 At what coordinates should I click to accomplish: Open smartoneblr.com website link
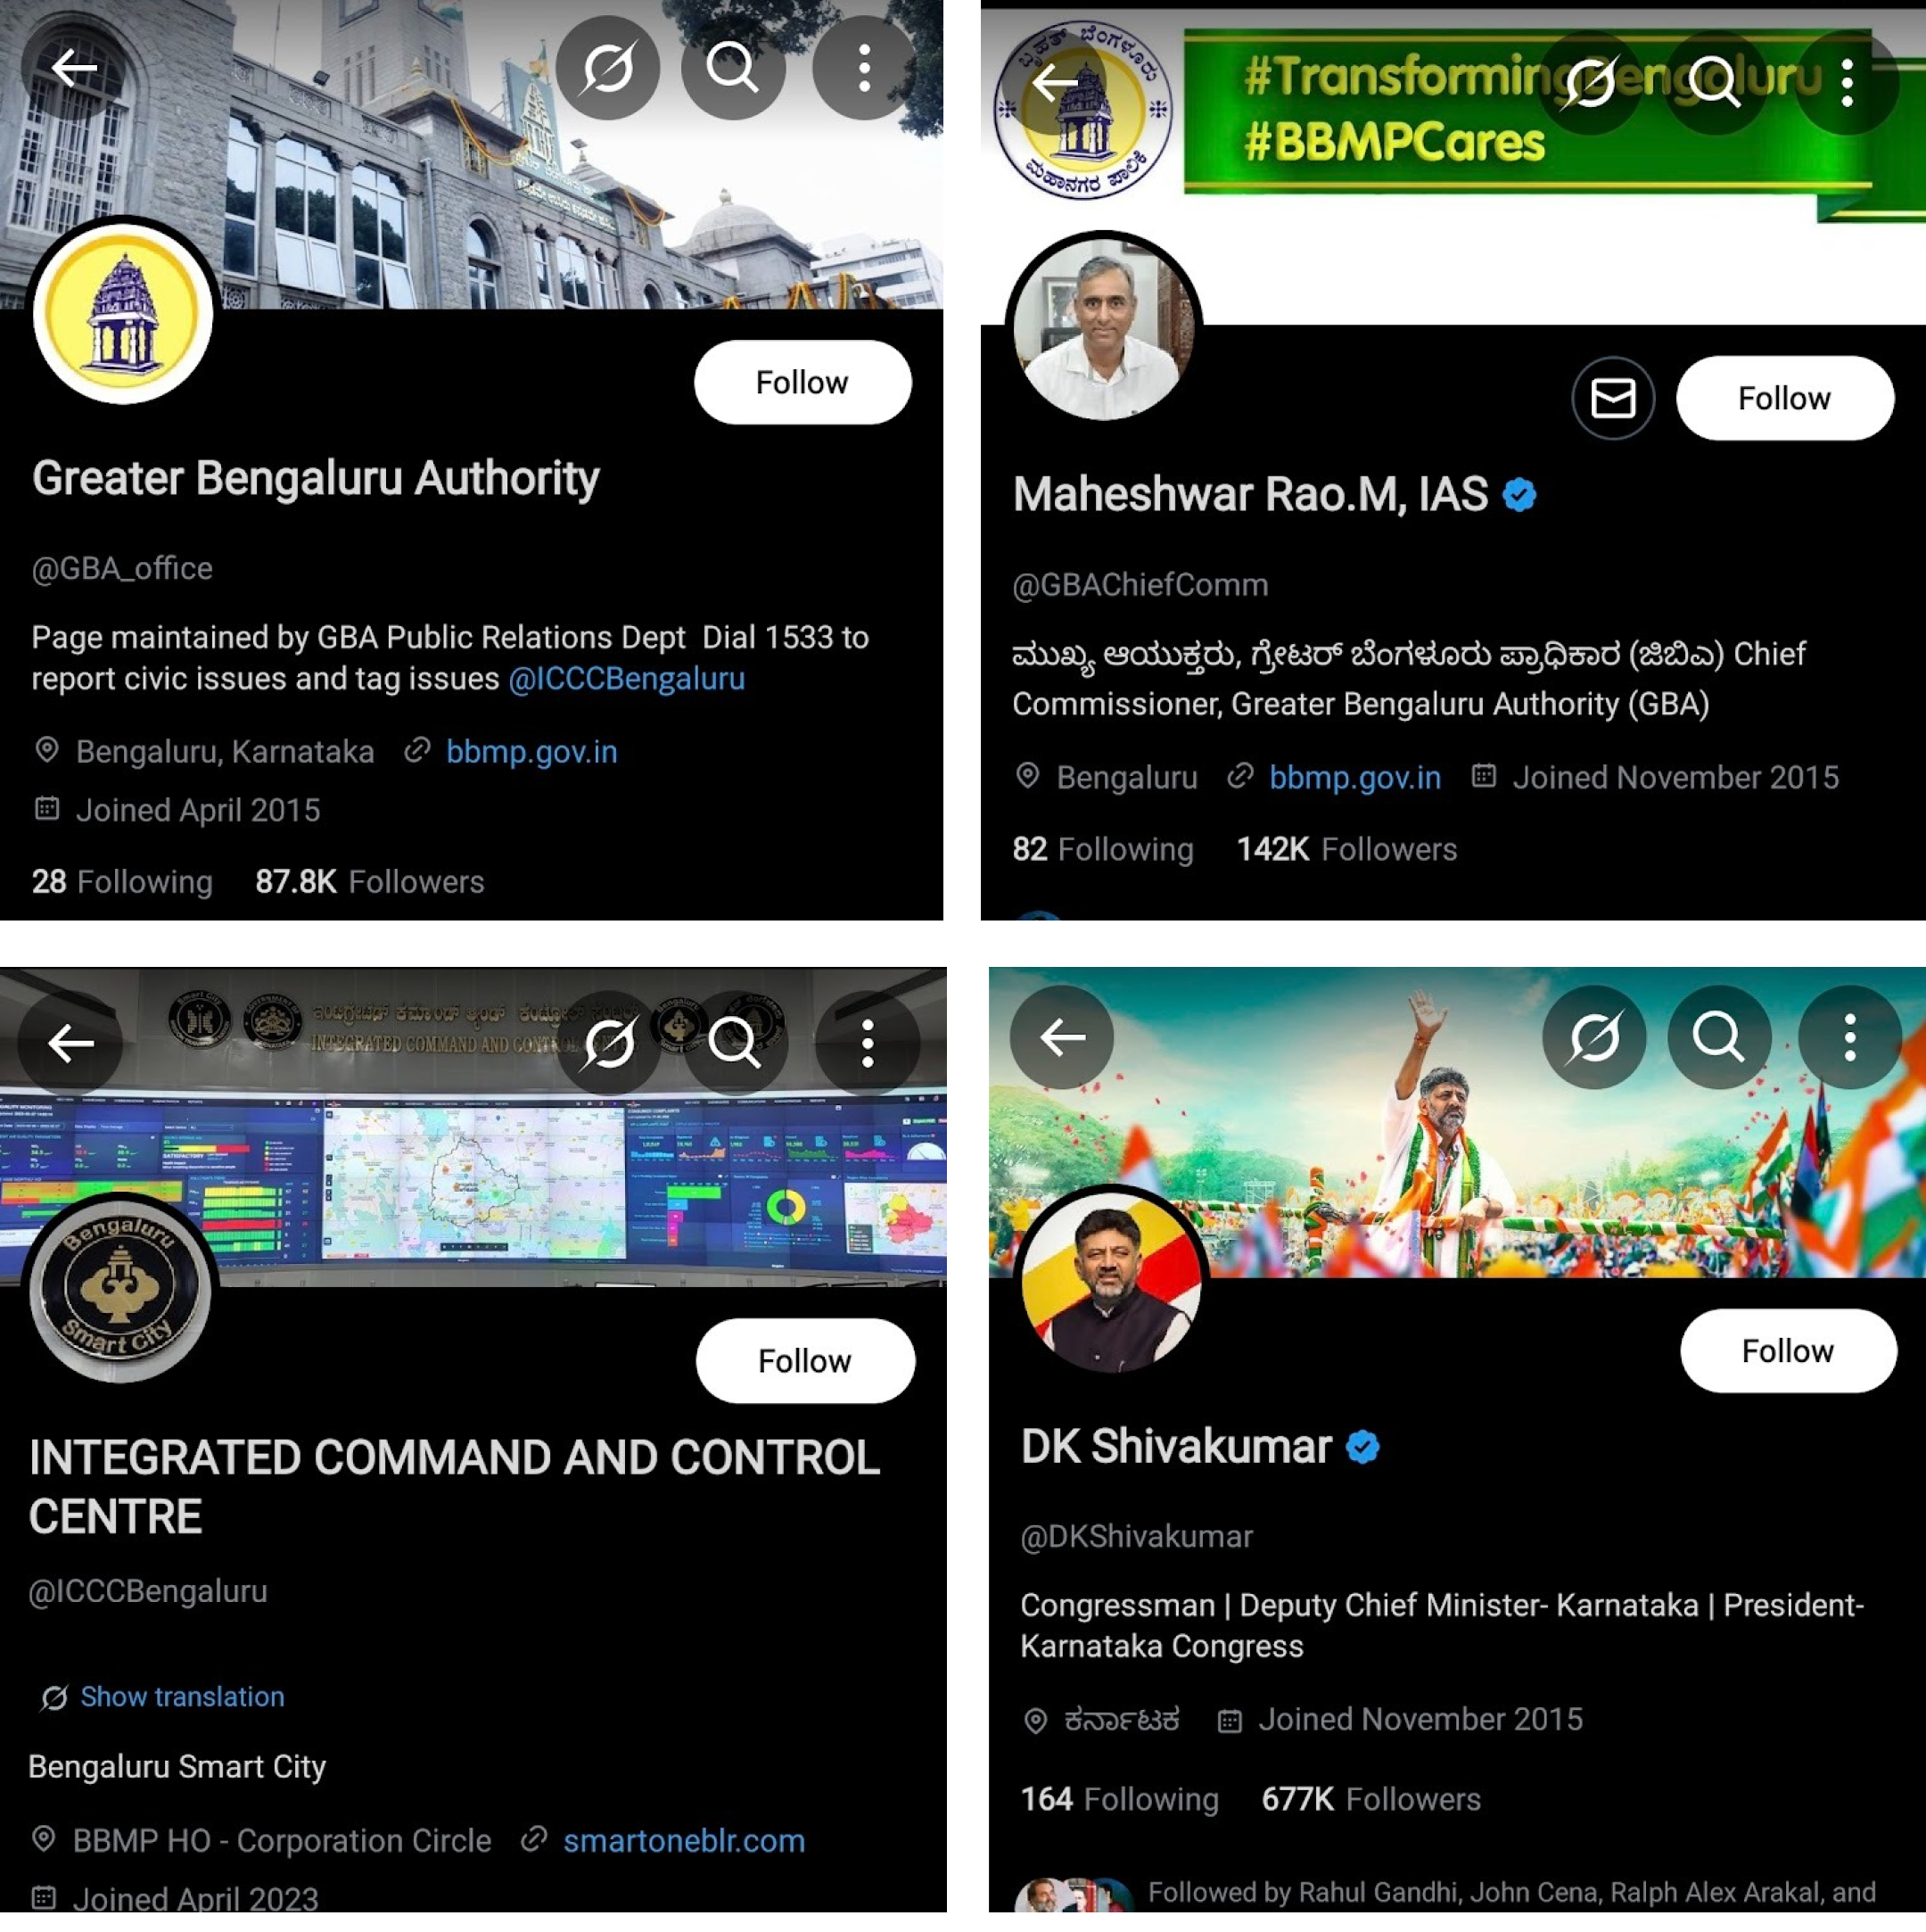684,1840
